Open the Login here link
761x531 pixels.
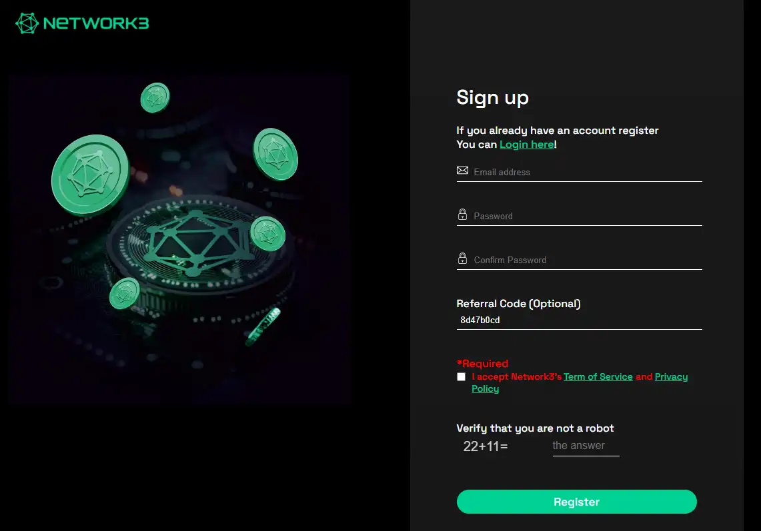527,144
